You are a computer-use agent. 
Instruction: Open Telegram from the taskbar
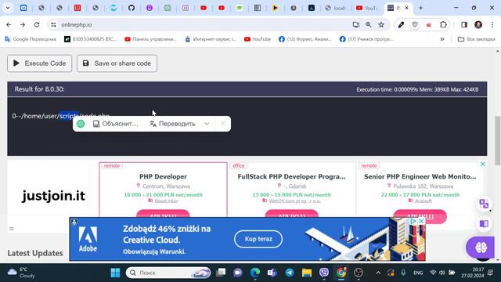290,273
